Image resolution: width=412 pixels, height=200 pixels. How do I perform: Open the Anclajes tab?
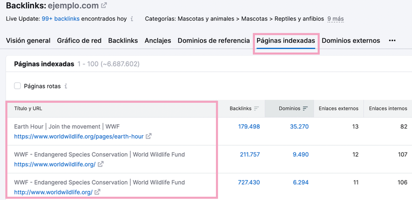pyautogui.click(x=158, y=41)
